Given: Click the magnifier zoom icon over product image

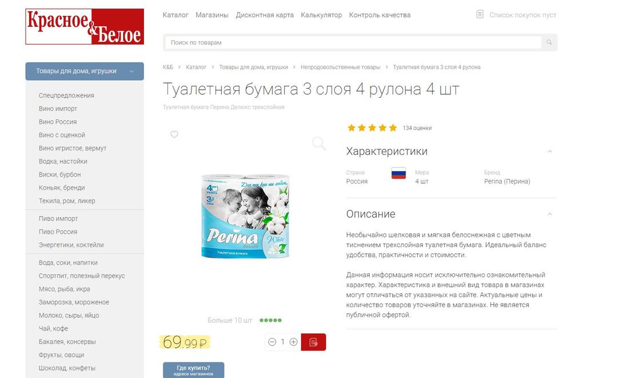Looking at the screenshot, I should click(x=319, y=143).
